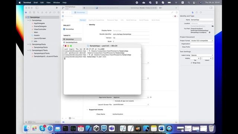The image size is (238, 134).
Task: Open the issue navigator warning icon
Action: (x=42, y=12)
